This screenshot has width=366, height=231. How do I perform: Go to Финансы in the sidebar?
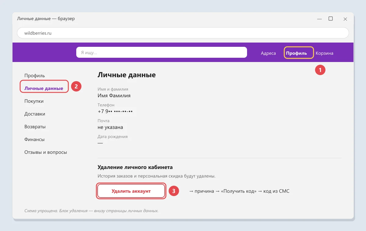[34, 139]
